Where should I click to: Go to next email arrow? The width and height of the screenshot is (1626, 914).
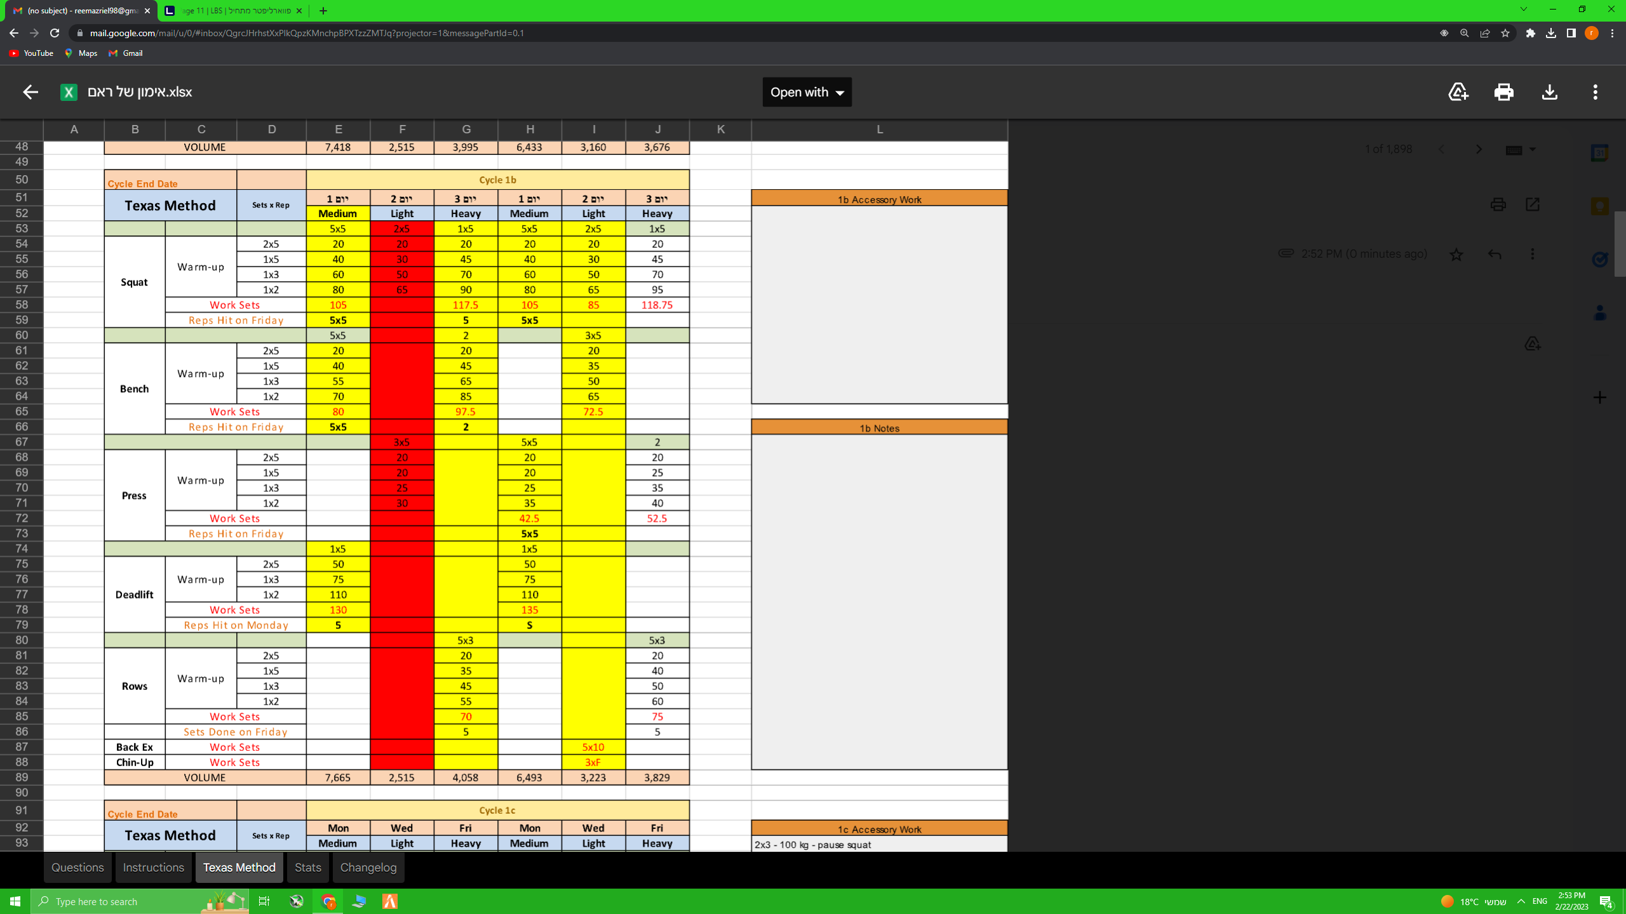(x=1479, y=149)
